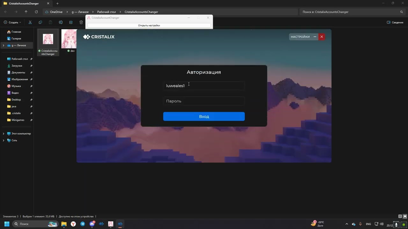Screen dimensions: 408x229
Task: Add a new Explorer tab
Action: pos(57,3)
